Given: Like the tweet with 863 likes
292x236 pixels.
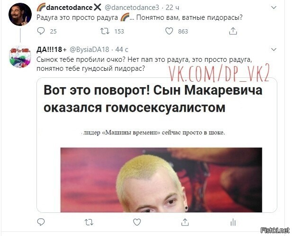Looking at the screenshot, I should [x=169, y=31].
